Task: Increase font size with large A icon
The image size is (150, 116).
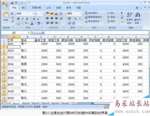Action: click(34, 19)
